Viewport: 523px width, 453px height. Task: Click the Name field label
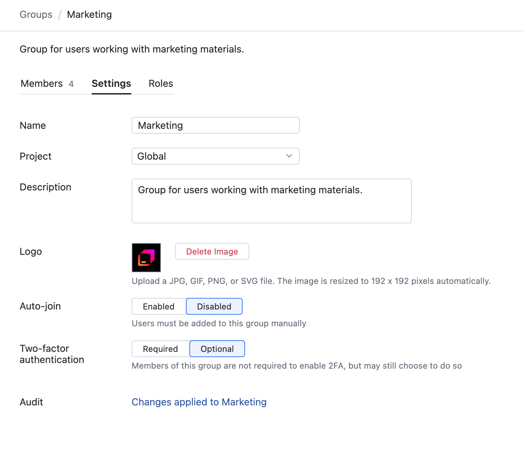[x=33, y=125]
